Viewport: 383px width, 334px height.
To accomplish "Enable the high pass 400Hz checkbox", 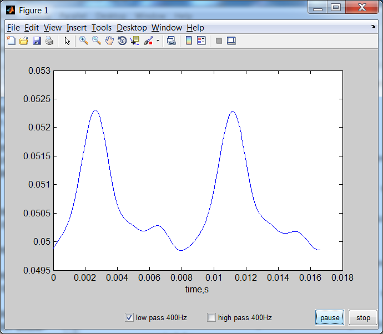I will coord(211,317).
